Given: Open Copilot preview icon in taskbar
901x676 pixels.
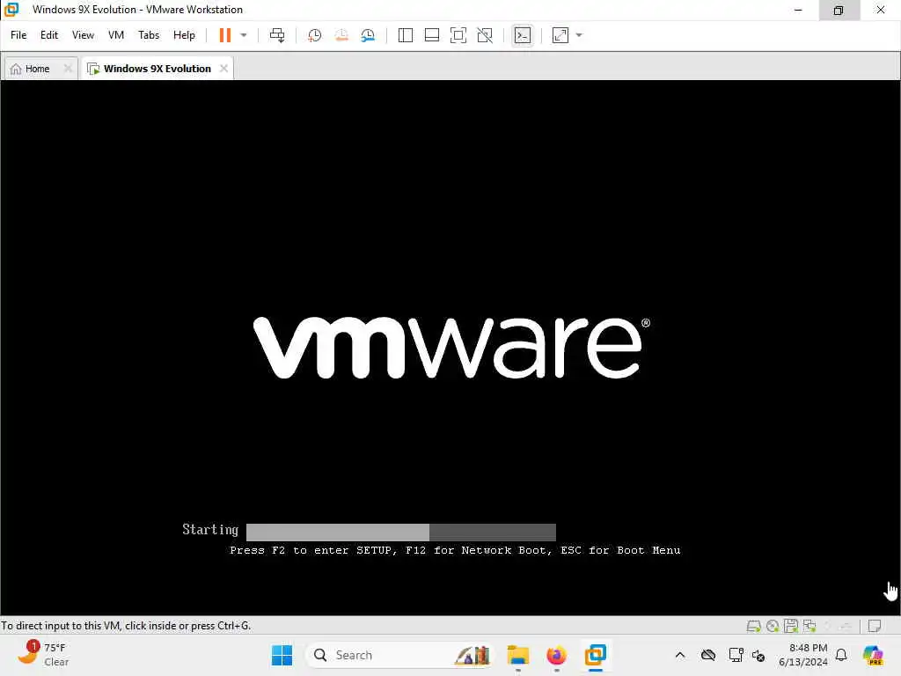Looking at the screenshot, I should coord(873,655).
